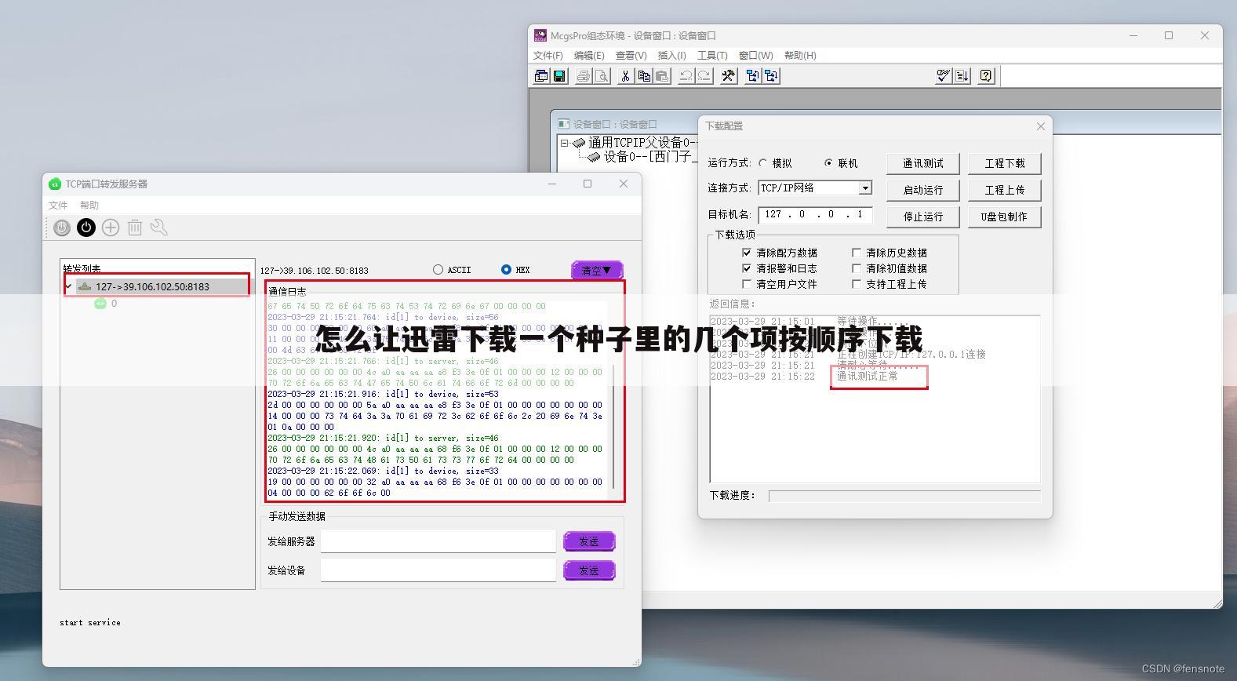This screenshot has width=1237, height=681.
Task: Click the save (floppy disk) icon in McgsPro toolbar
Action: (559, 76)
